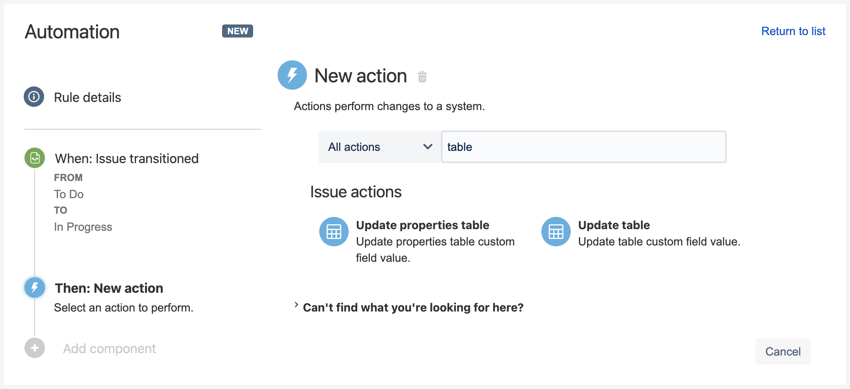This screenshot has height=389, width=850.
Task: Delete the action using the trash icon
Action: click(x=422, y=77)
